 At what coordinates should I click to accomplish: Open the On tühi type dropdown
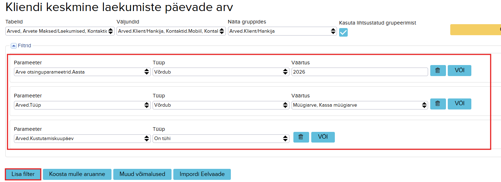tap(221, 139)
